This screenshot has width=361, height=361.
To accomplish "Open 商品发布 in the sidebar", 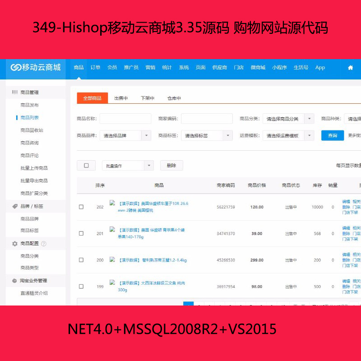I will click(29, 105).
